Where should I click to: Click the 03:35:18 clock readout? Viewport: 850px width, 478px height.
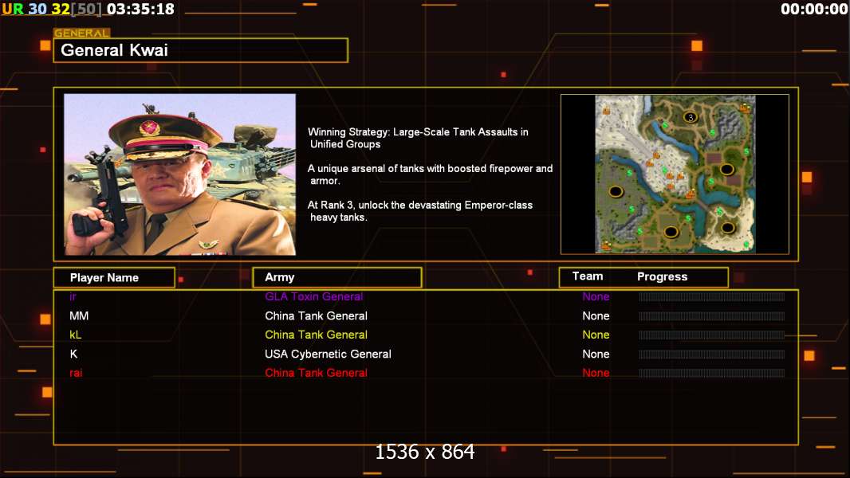(x=141, y=10)
